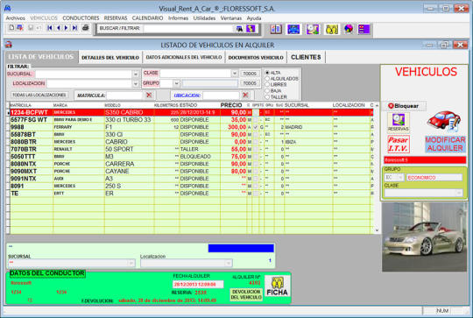The height and width of the screenshot is (318, 473).
Task: Go to the previous record arrow
Action: tap(58, 28)
